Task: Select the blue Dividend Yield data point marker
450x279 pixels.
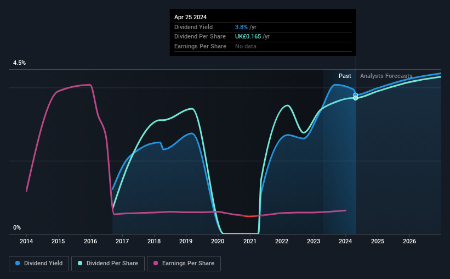Action: 356,95
